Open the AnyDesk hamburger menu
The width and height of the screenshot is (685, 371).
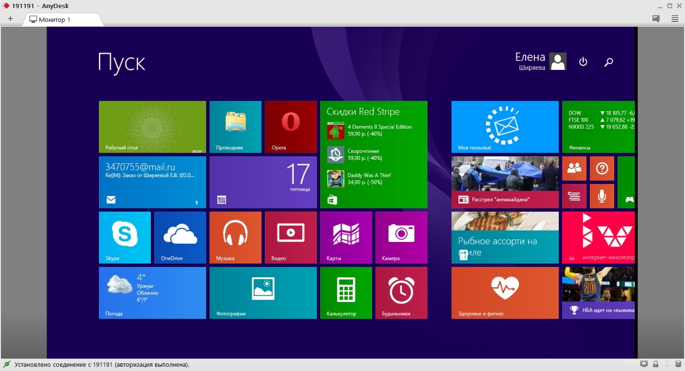click(x=675, y=19)
